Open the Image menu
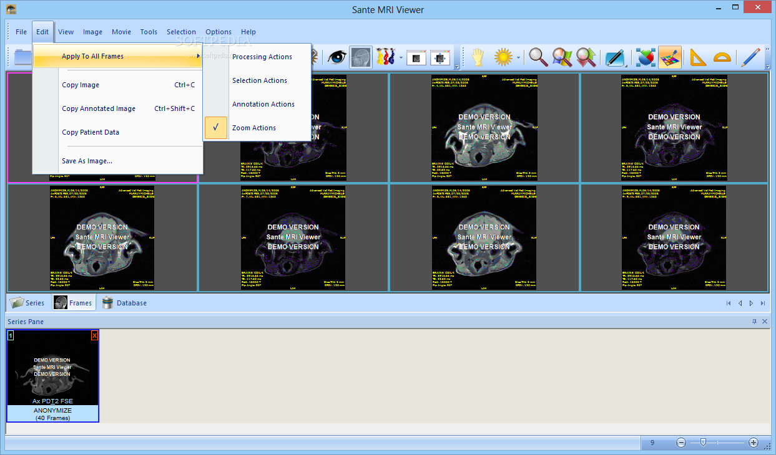Viewport: 776px width, 455px height. (93, 32)
